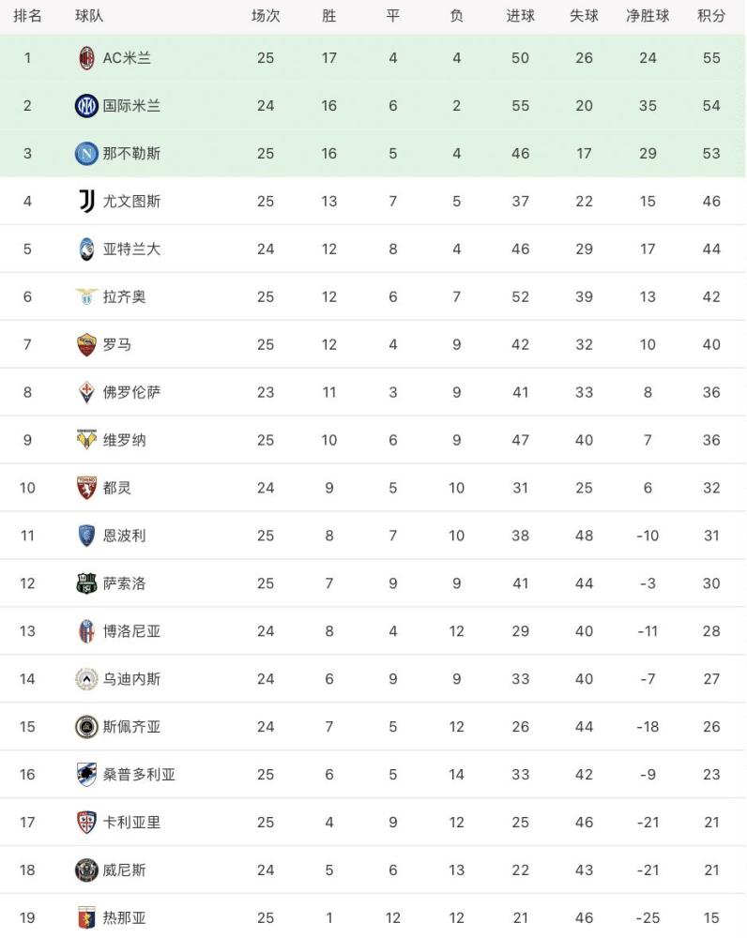Click the 热那亚 club crest icon
Viewport: 747px width, 938px height.
86,917
